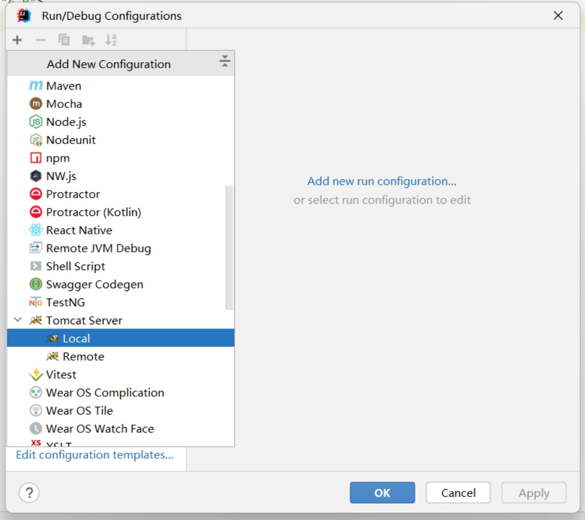The image size is (585, 520).
Task: Click the Copy configuration icon
Action: pyautogui.click(x=64, y=40)
